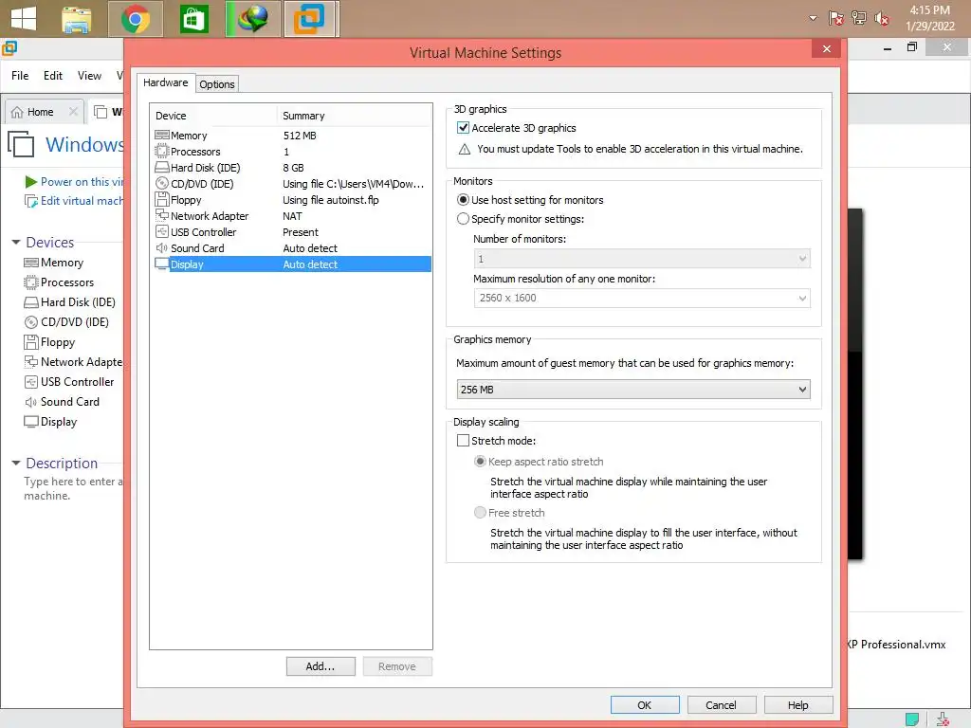Click the NAT network summary value
This screenshot has height=728, width=971.
[292, 216]
